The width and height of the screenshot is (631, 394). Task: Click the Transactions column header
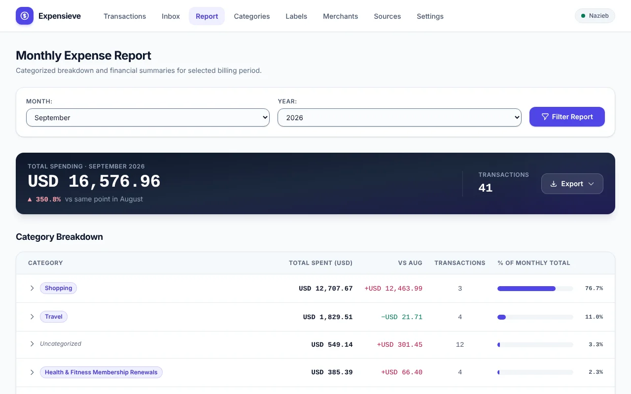pyautogui.click(x=460, y=263)
